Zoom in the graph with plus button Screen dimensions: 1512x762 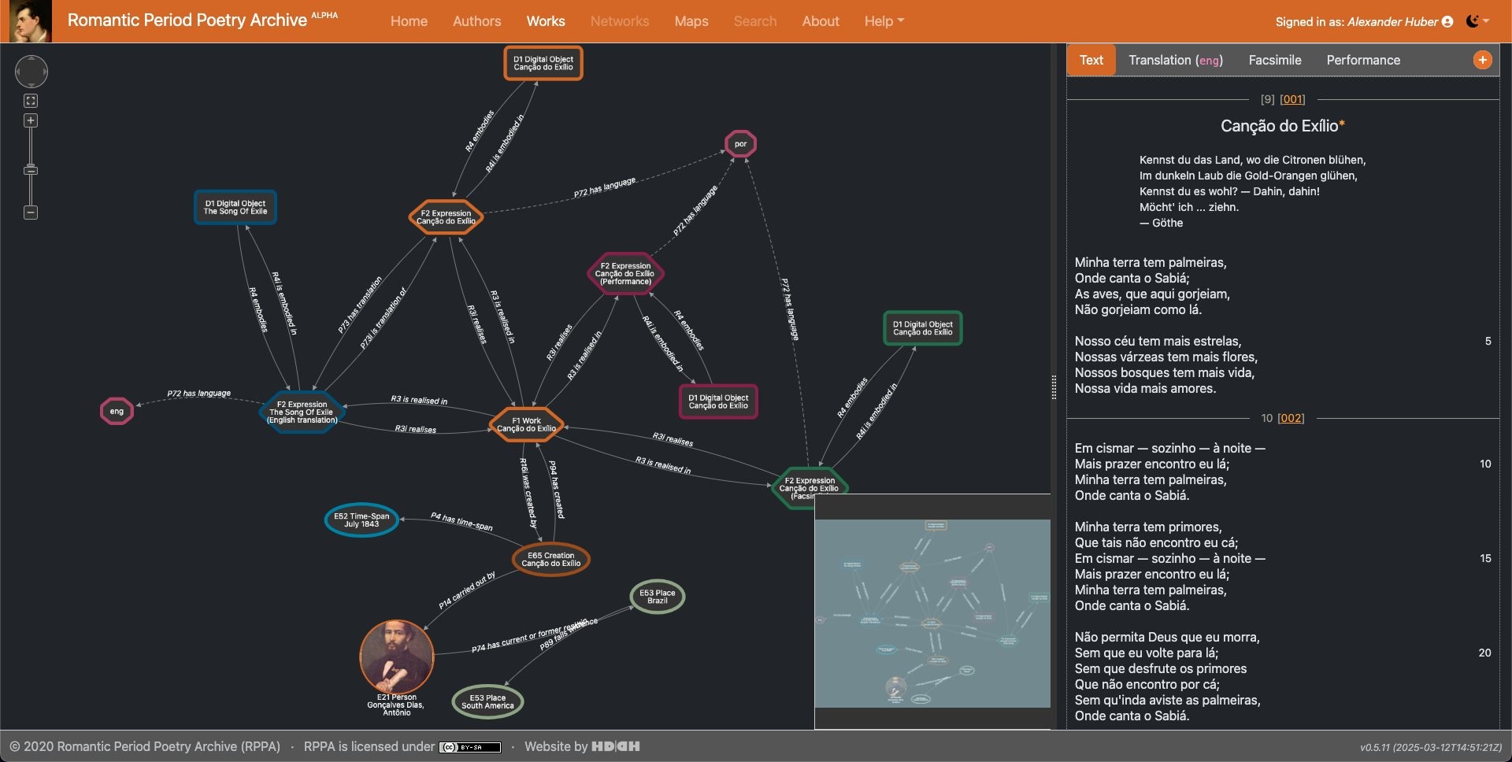(31, 120)
